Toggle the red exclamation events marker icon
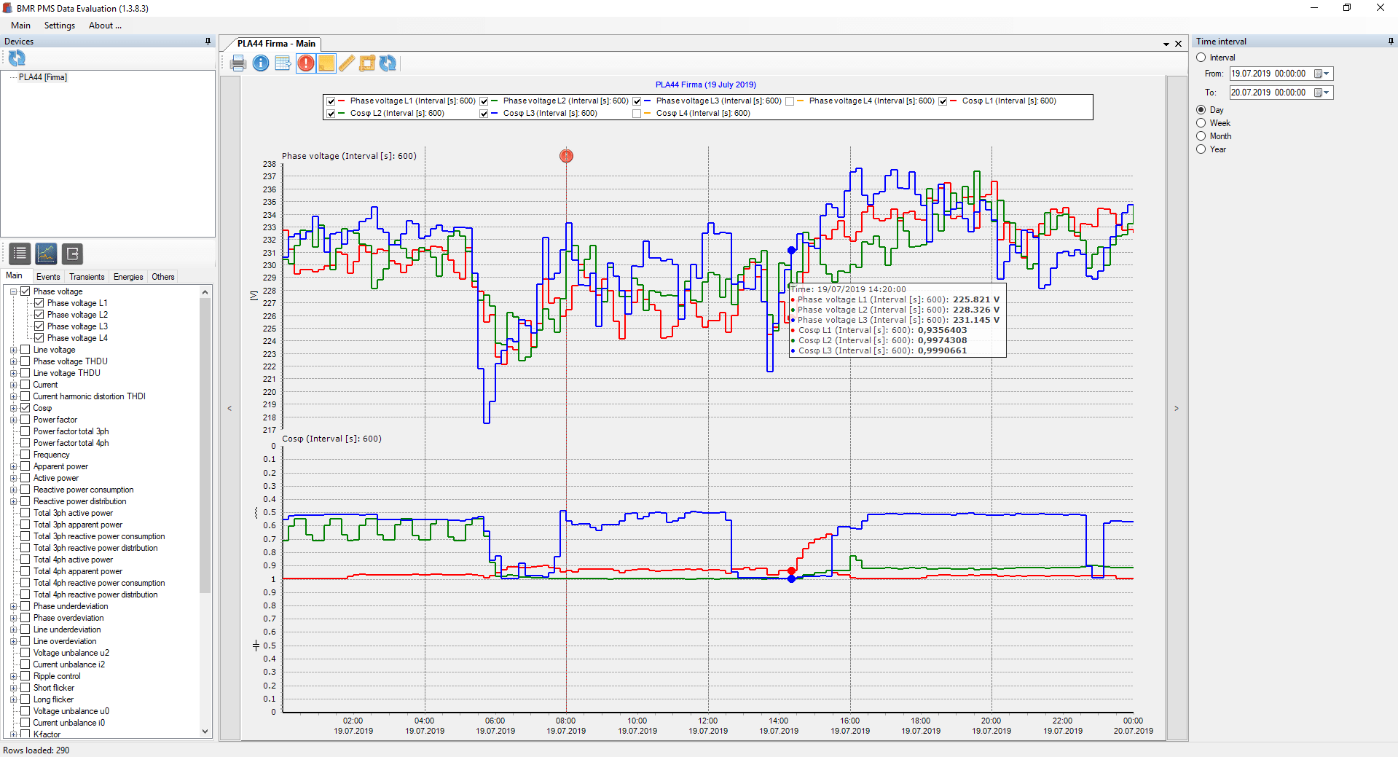The width and height of the screenshot is (1398, 757). click(306, 63)
